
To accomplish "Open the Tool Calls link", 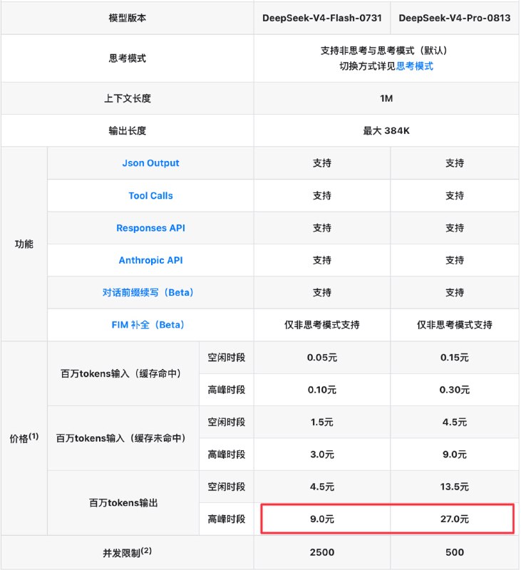I will pyautogui.click(x=150, y=195).
